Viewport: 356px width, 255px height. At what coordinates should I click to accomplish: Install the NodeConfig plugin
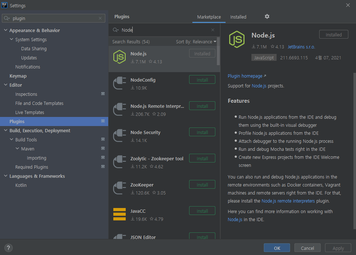coord(202,80)
